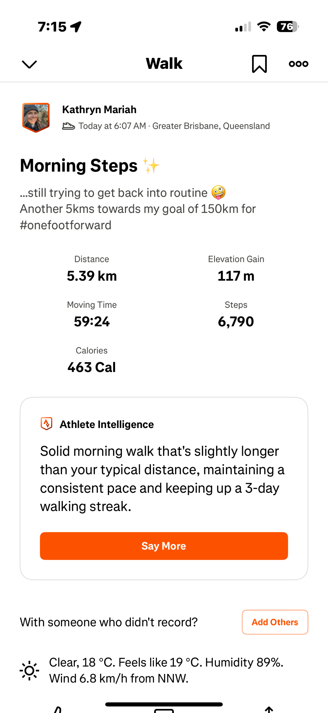Bookmark this Walk activity
This screenshot has height=713, width=328.
[259, 64]
